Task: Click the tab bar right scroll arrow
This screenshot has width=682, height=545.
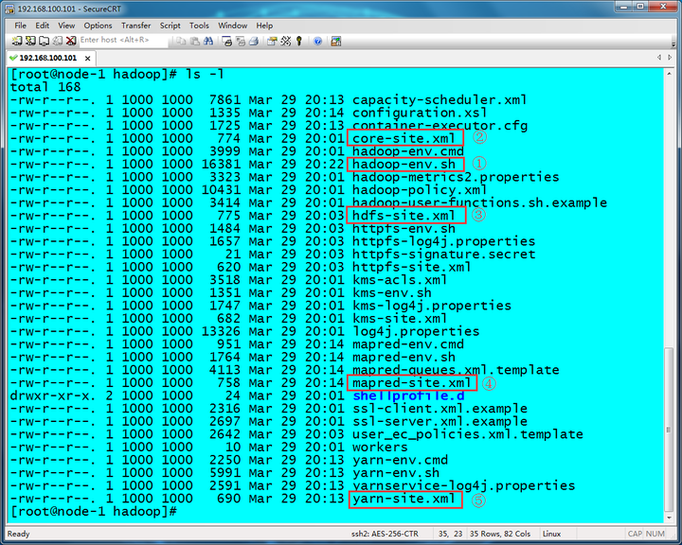Action: (x=670, y=58)
